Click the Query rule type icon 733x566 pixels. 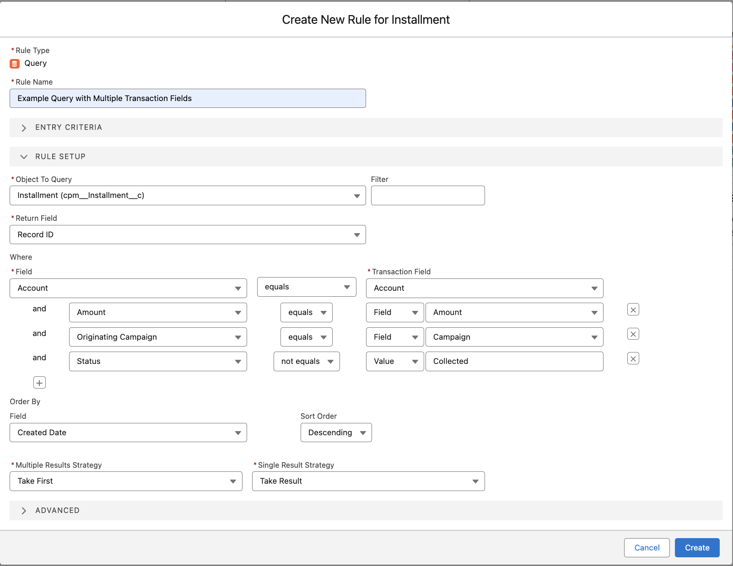pos(14,64)
